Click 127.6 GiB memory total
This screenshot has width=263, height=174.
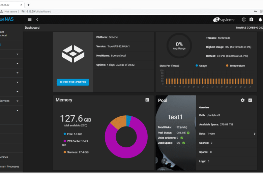pyautogui.click(x=76, y=119)
